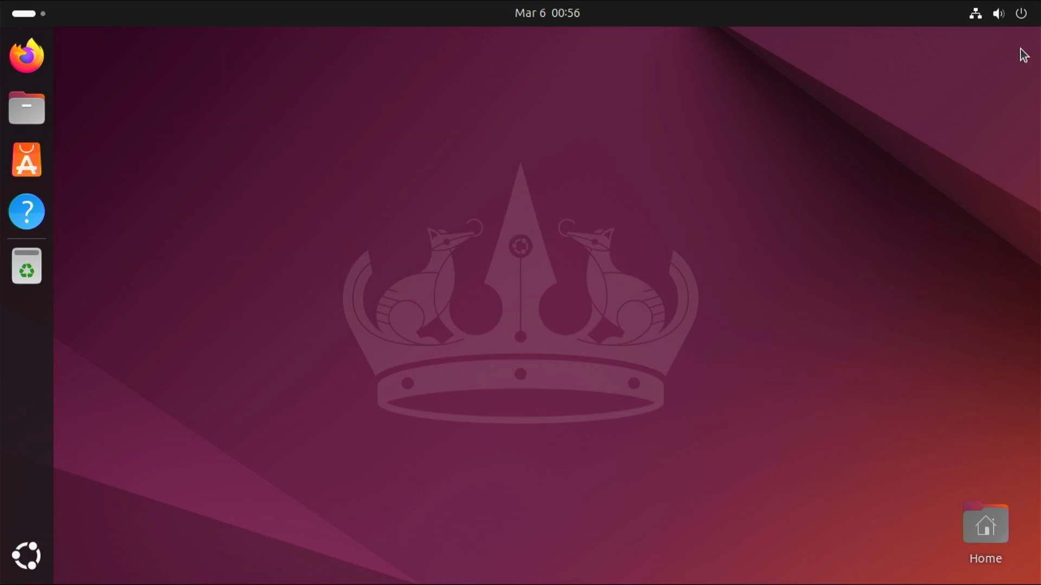Launch Firefox from the dock

coord(27,56)
